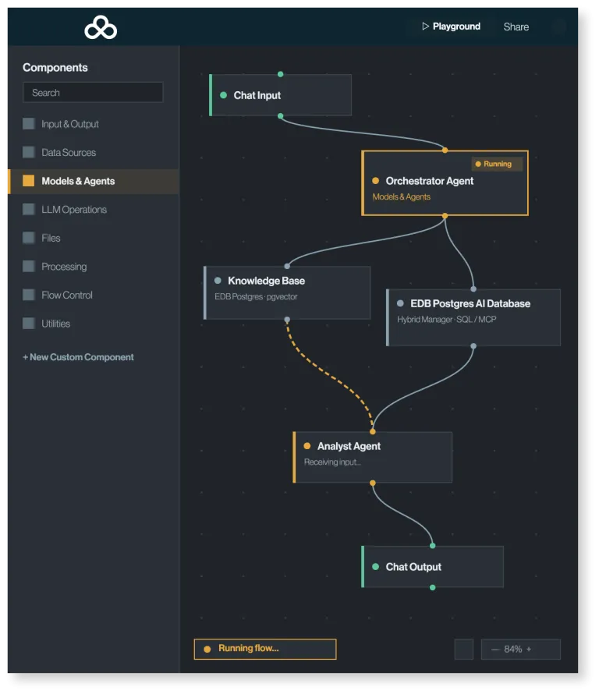599x694 pixels.
Task: Click the EDB Postgres · pgvector subtitle
Action: [256, 296]
